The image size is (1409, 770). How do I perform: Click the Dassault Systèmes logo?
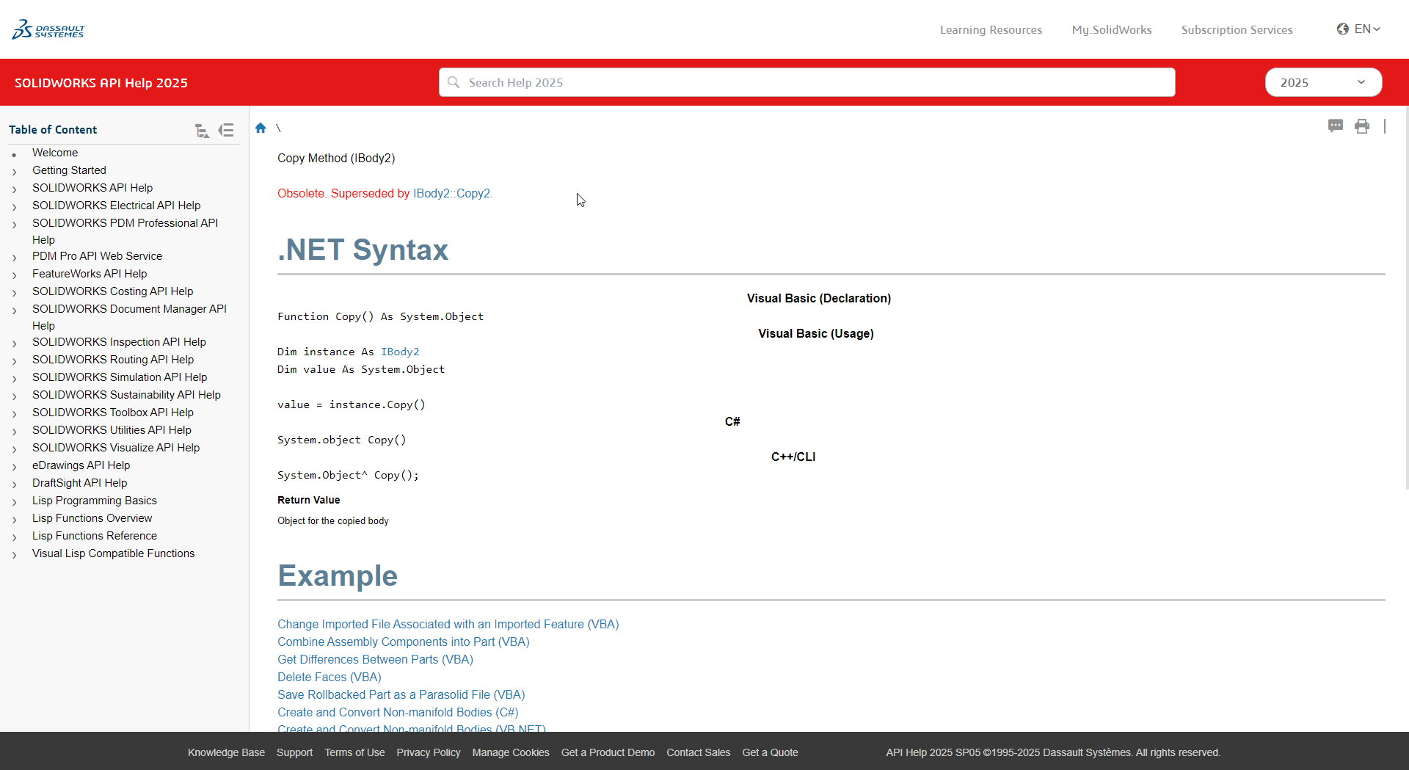coord(48,29)
